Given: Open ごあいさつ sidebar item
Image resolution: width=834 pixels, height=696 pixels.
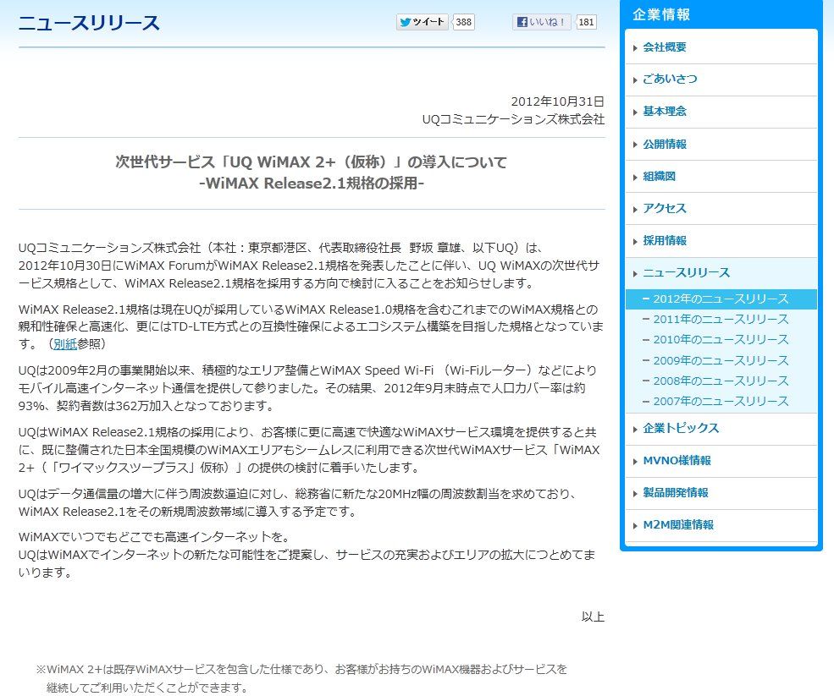Looking at the screenshot, I should pyautogui.click(x=670, y=79).
